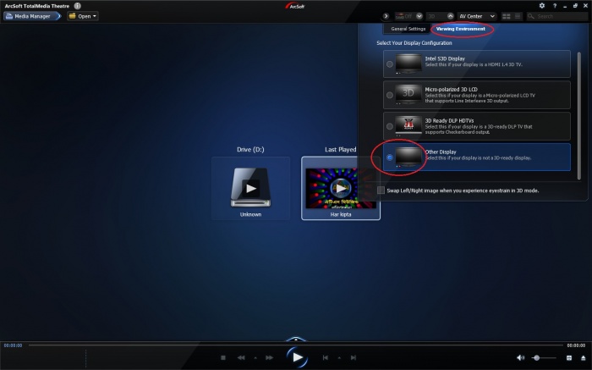Click the Drive (D:) heading text

(250, 149)
